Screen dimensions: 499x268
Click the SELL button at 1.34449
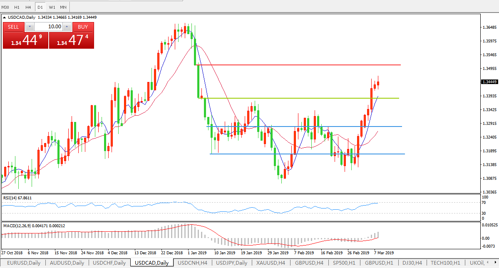point(14,27)
